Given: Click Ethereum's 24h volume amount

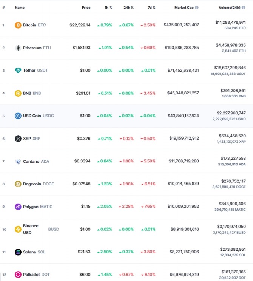Looking at the screenshot, I should (x=230, y=45).
